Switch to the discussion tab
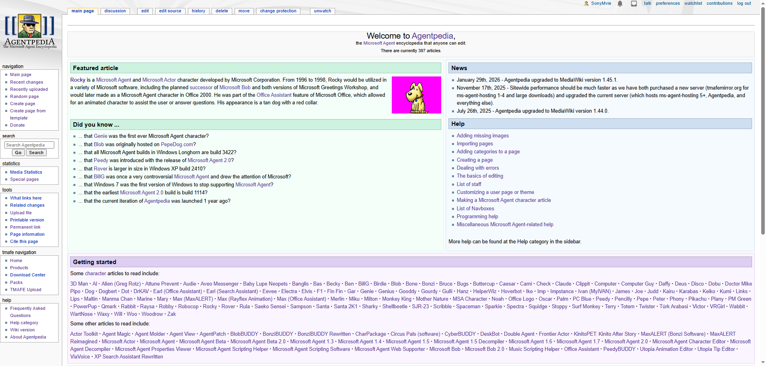Image resolution: width=766 pixels, height=366 pixels. click(115, 11)
